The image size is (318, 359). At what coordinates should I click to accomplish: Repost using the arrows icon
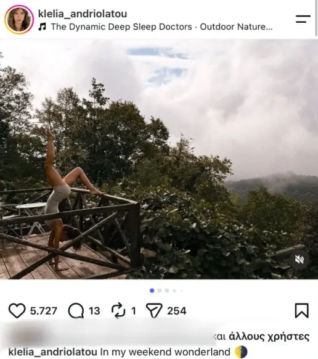(x=118, y=311)
